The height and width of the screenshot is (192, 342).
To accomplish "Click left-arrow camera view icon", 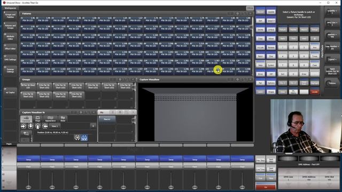I will [45, 126].
